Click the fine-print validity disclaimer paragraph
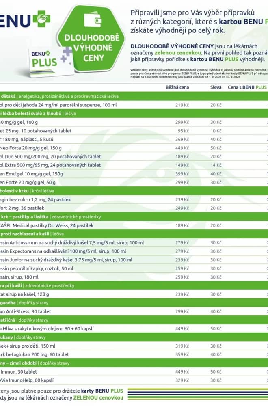 pos(199,73)
